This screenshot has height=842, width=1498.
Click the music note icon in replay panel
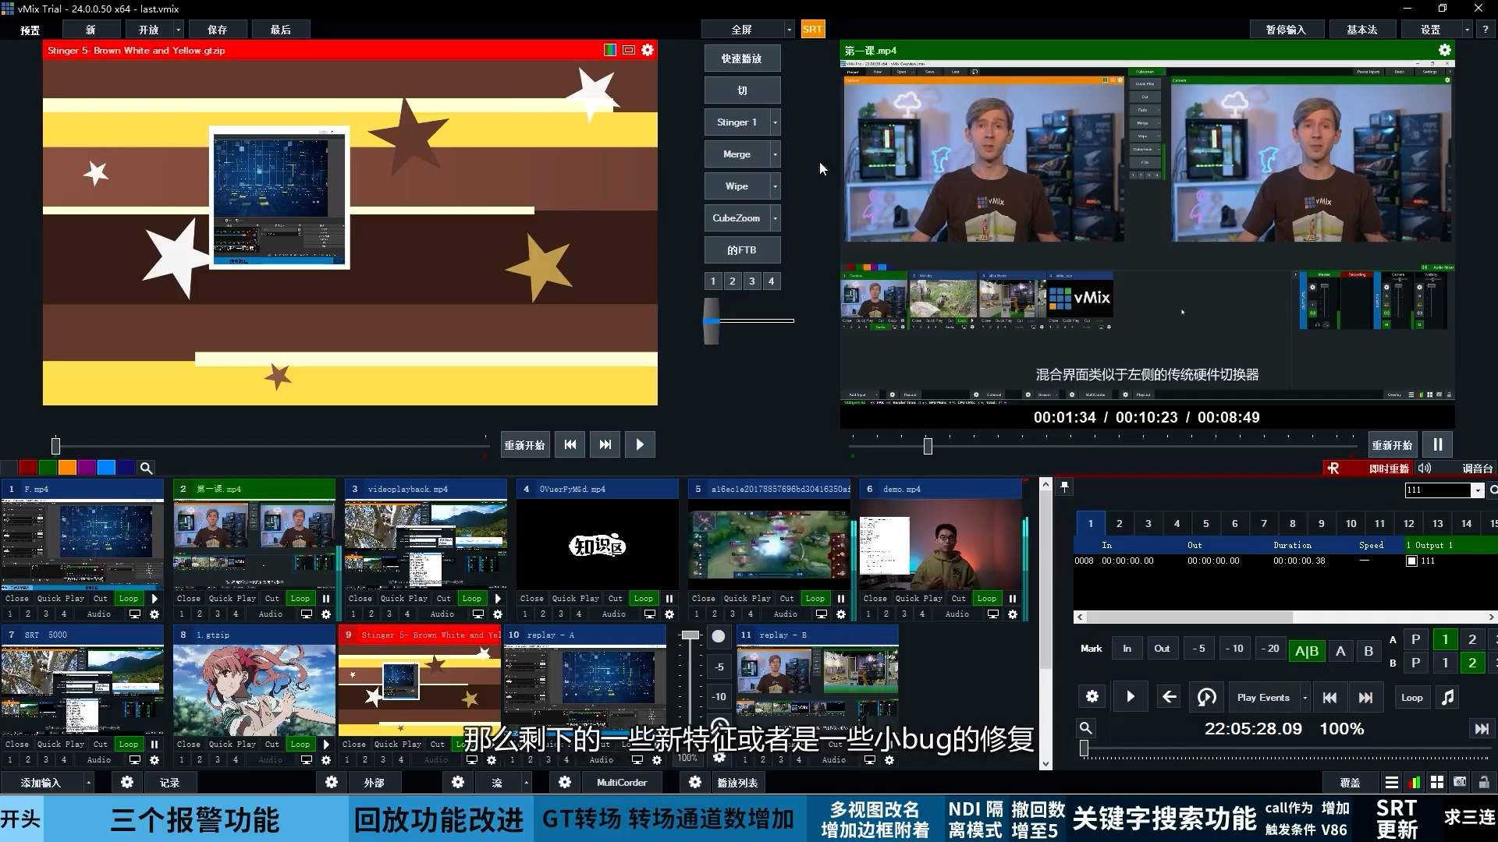coord(1448,697)
